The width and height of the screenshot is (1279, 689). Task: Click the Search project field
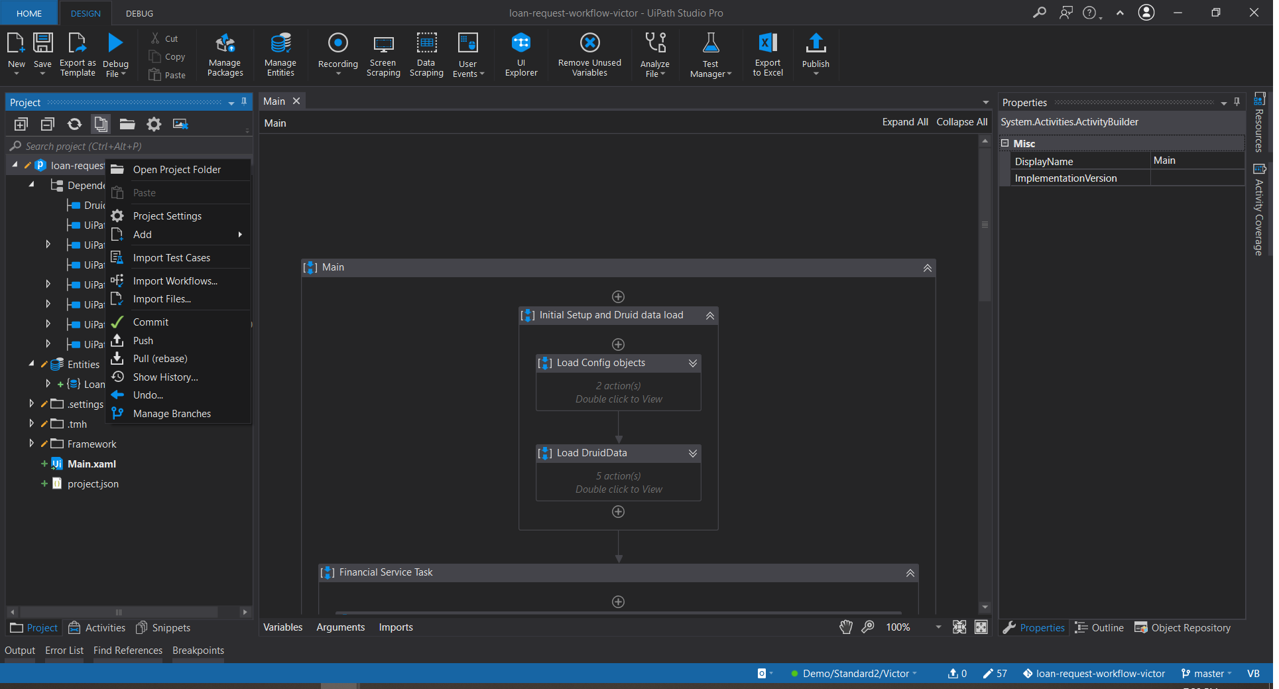[x=129, y=147]
